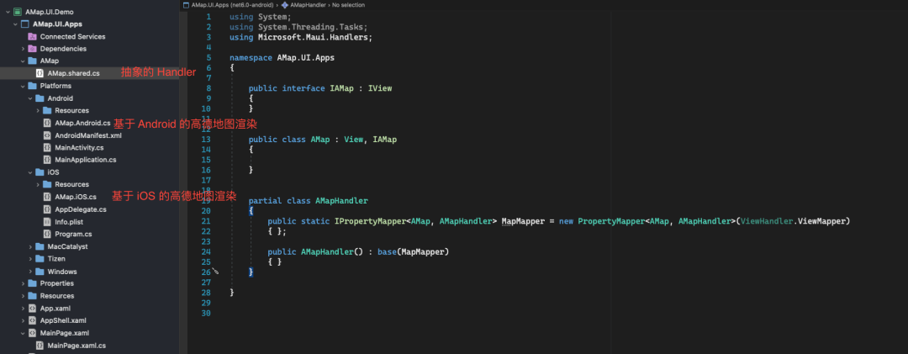908x354 pixels.
Task: Expand the Dependencies folder
Action: click(x=24, y=49)
